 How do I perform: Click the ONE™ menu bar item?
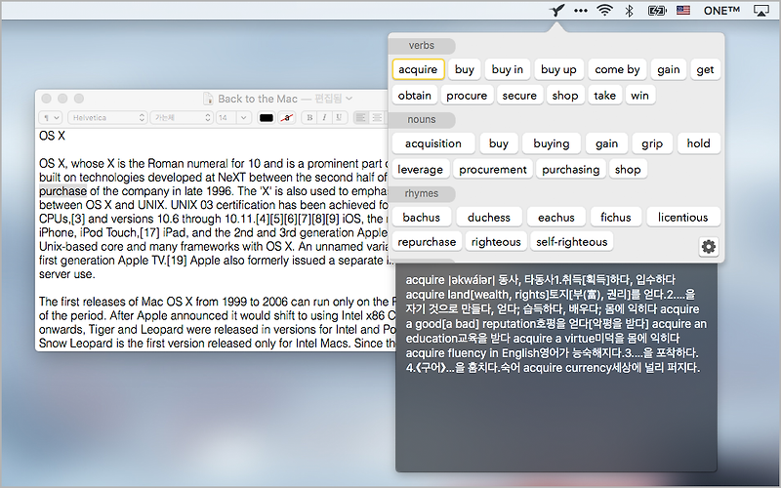(x=721, y=10)
